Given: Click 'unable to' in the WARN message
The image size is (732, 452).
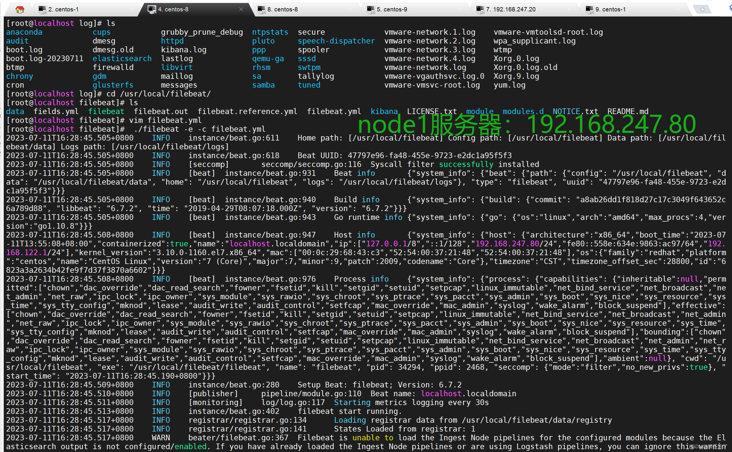Looking at the screenshot, I should pyautogui.click(x=373, y=438).
